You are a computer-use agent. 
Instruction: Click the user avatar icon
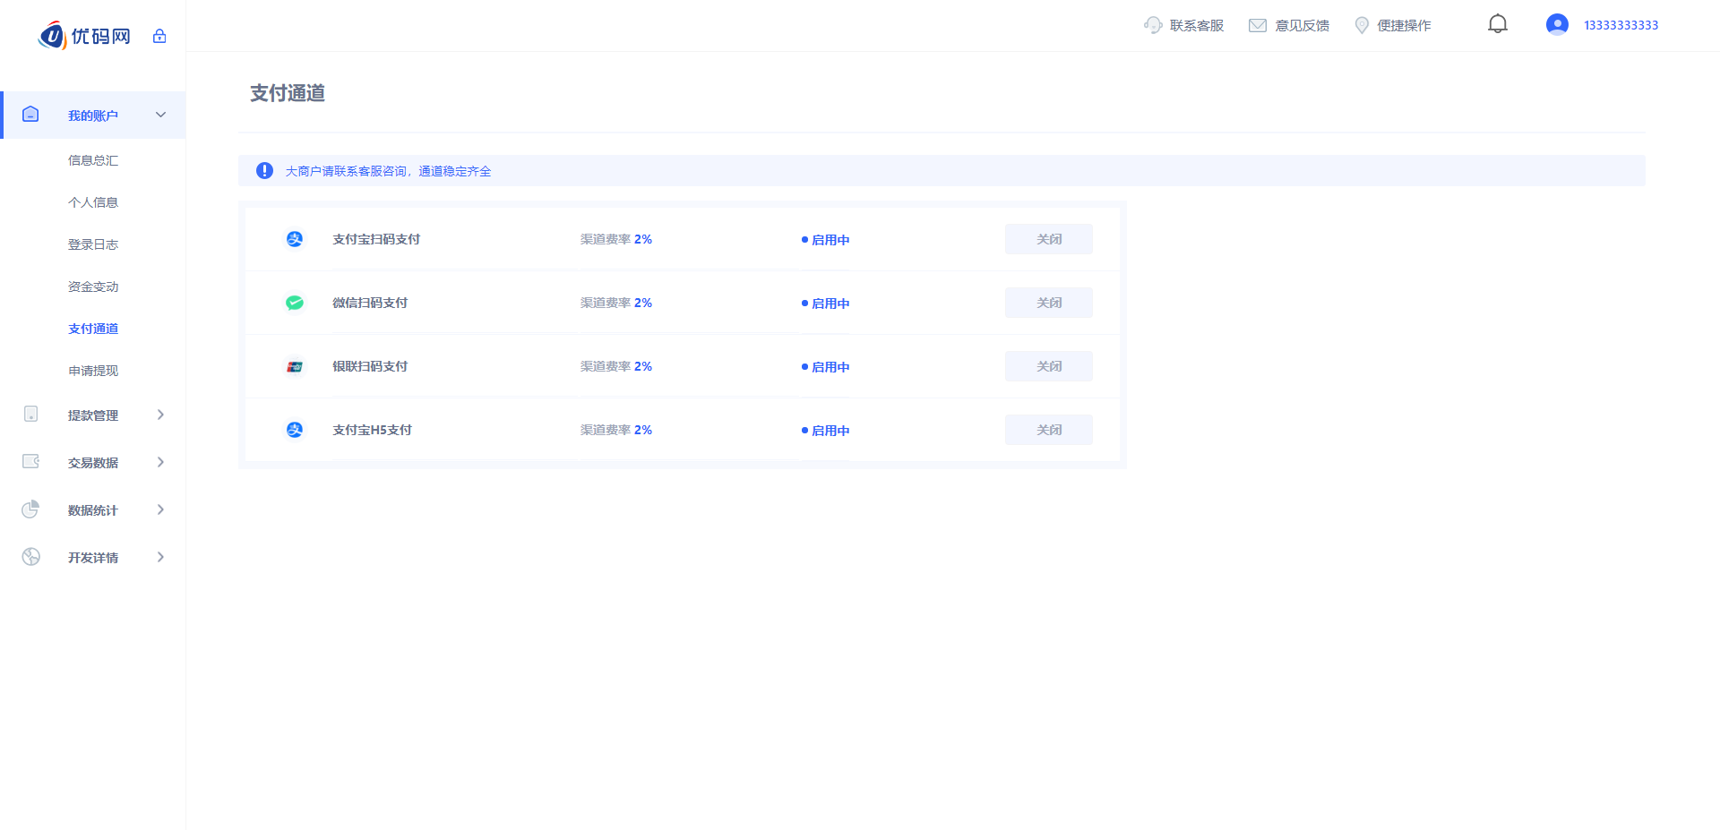coord(1557,24)
